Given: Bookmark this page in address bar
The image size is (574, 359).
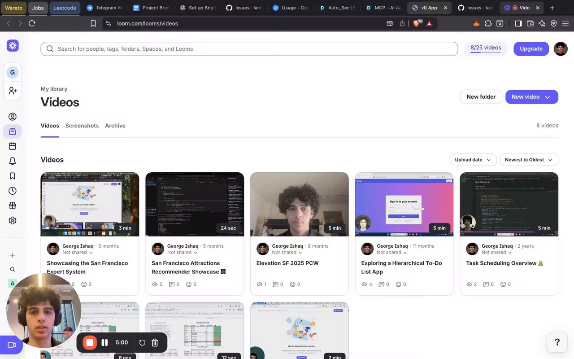Looking at the screenshot, I should tap(93, 23).
